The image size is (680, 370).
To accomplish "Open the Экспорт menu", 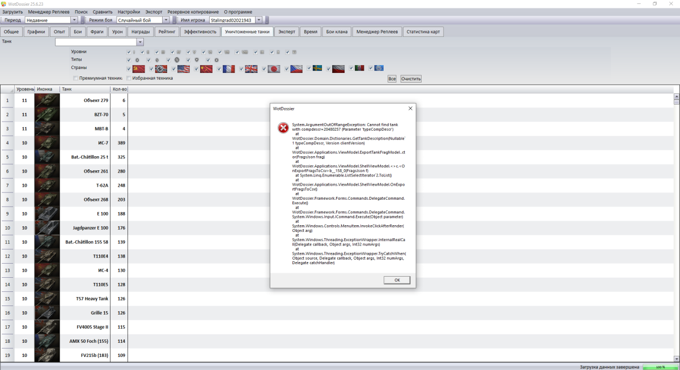I will pos(154,11).
